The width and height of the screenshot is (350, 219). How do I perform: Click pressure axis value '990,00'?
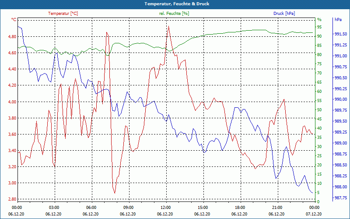(x=341, y=99)
